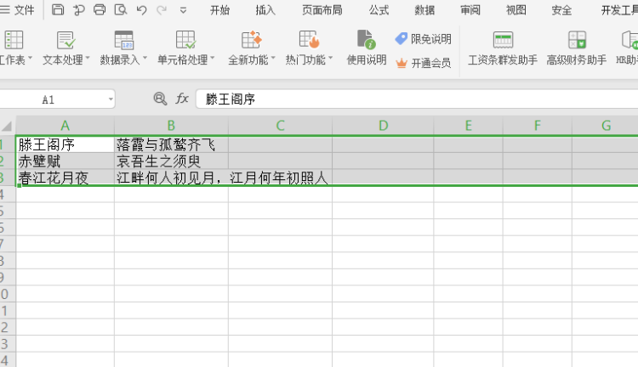
Task: Click the Print icon
Action: pyautogui.click(x=100, y=9)
